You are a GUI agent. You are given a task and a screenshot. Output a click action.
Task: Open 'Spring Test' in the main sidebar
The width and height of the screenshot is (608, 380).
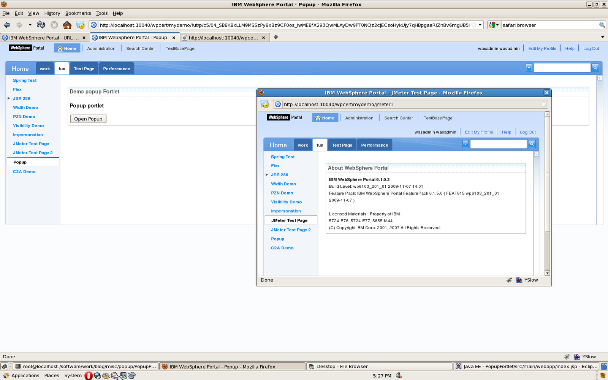tap(25, 81)
